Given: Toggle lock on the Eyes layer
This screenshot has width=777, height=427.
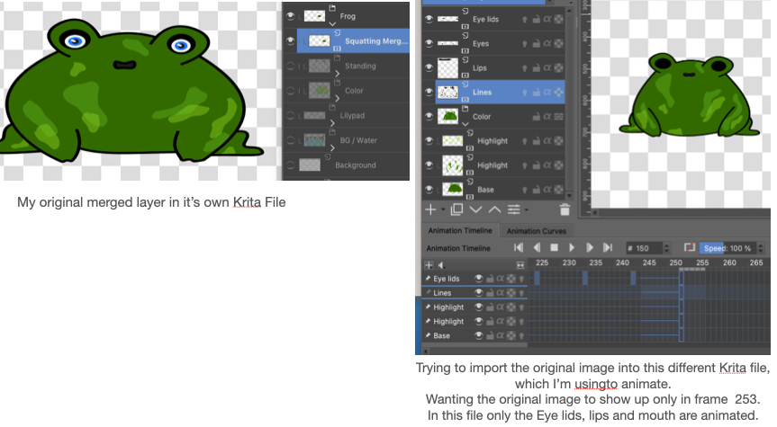Looking at the screenshot, I should coord(535,43).
